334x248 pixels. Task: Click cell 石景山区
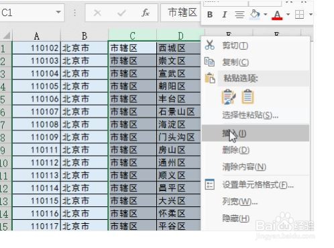(178, 112)
